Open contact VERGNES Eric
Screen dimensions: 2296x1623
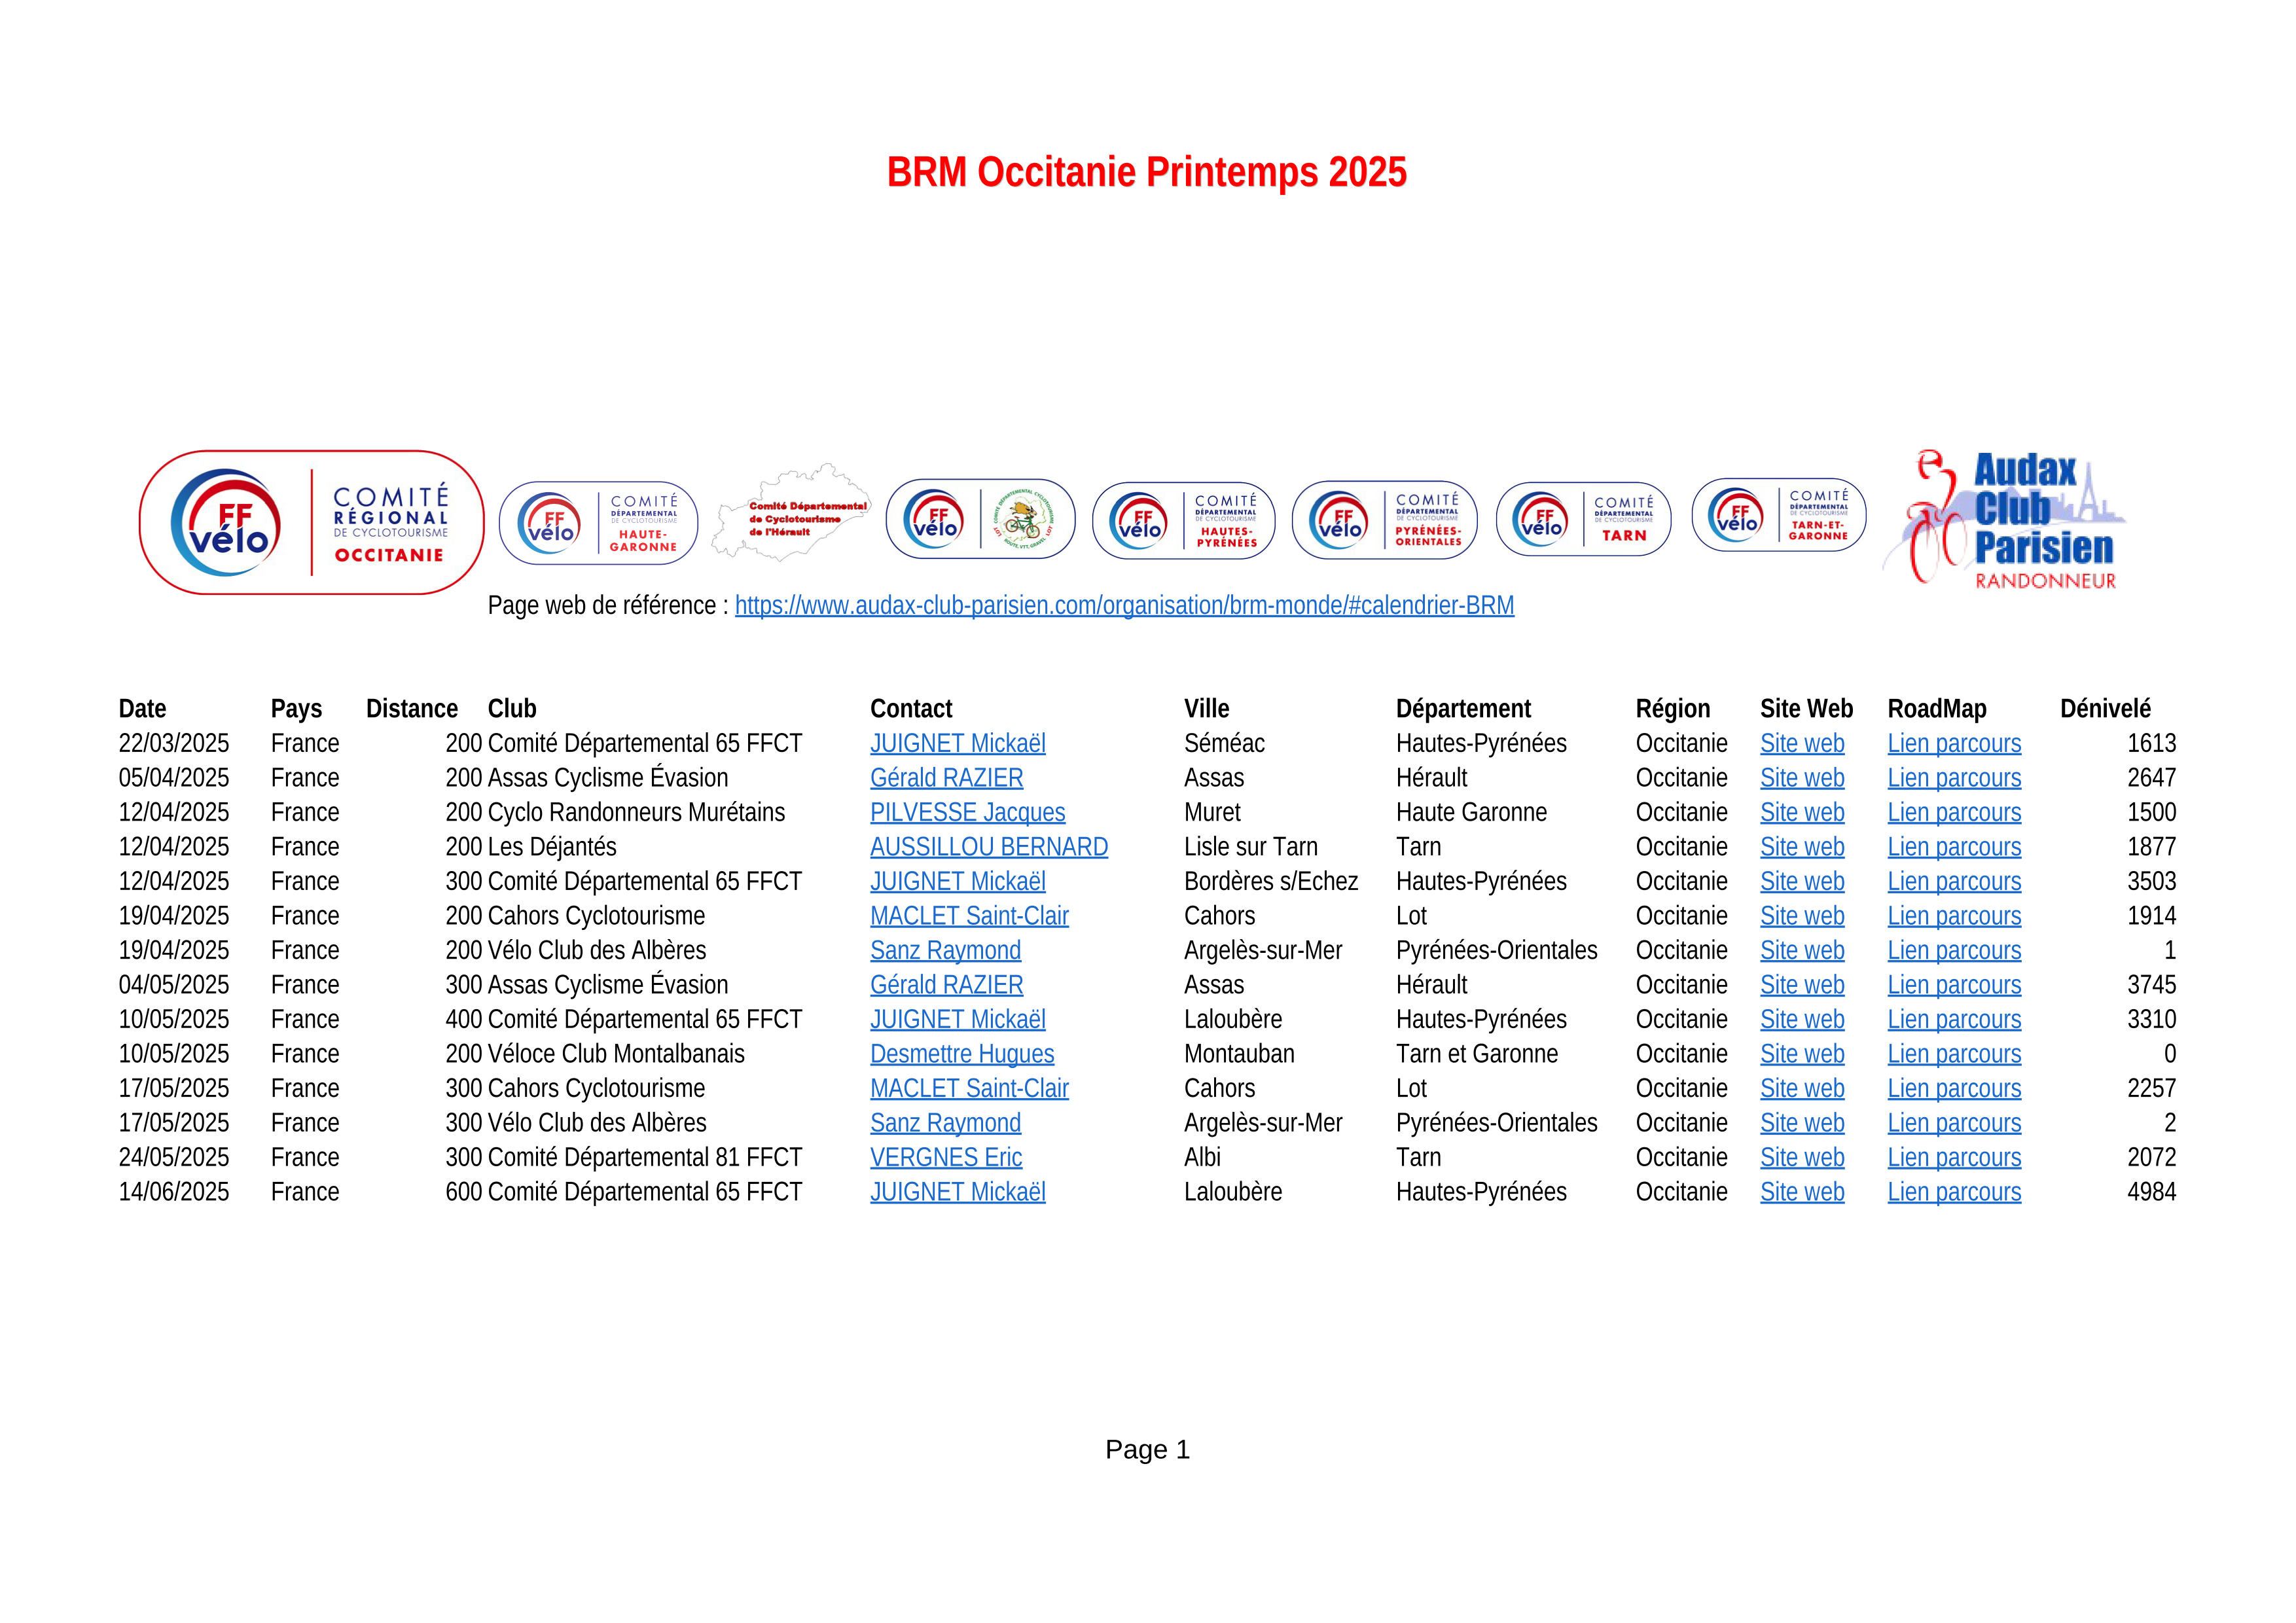pyautogui.click(x=946, y=1157)
